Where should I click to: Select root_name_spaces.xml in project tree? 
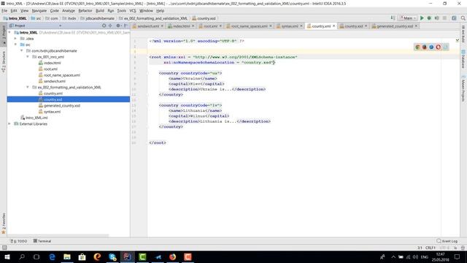click(62, 75)
